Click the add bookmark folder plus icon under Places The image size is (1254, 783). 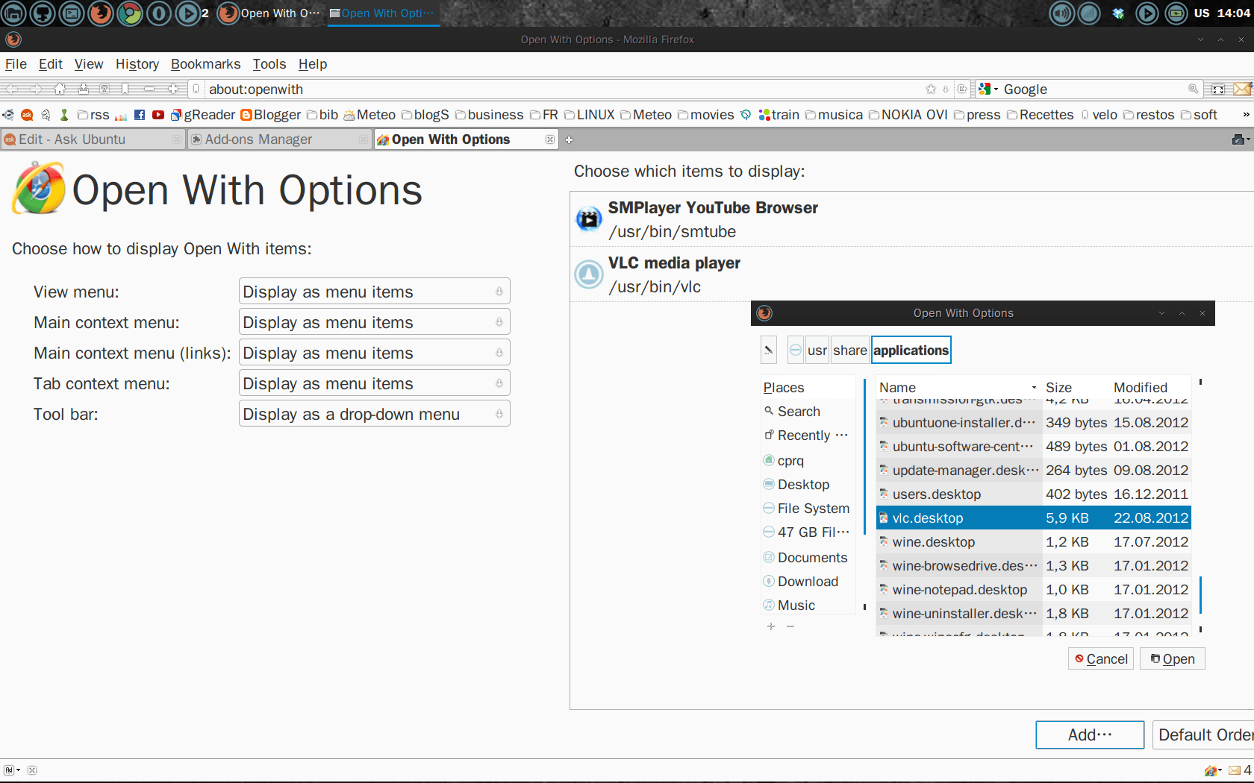(771, 626)
